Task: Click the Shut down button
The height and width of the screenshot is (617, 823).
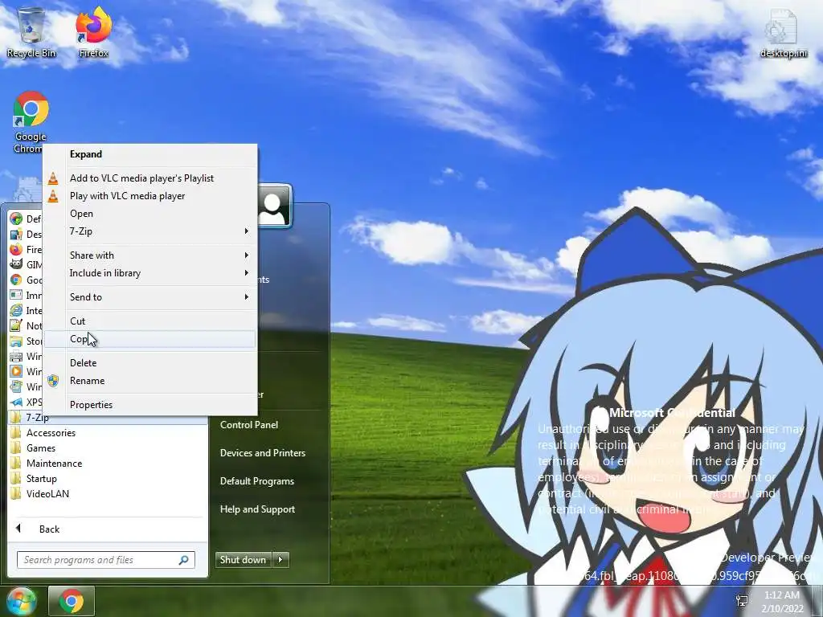Action: 243,560
